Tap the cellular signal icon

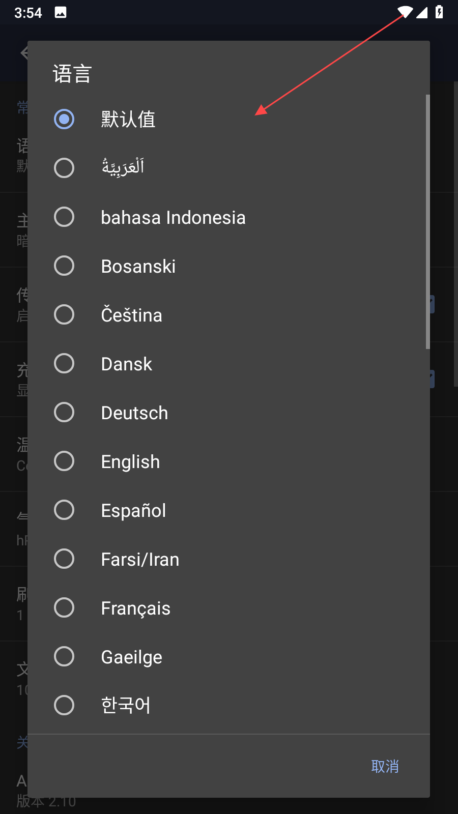[422, 12]
